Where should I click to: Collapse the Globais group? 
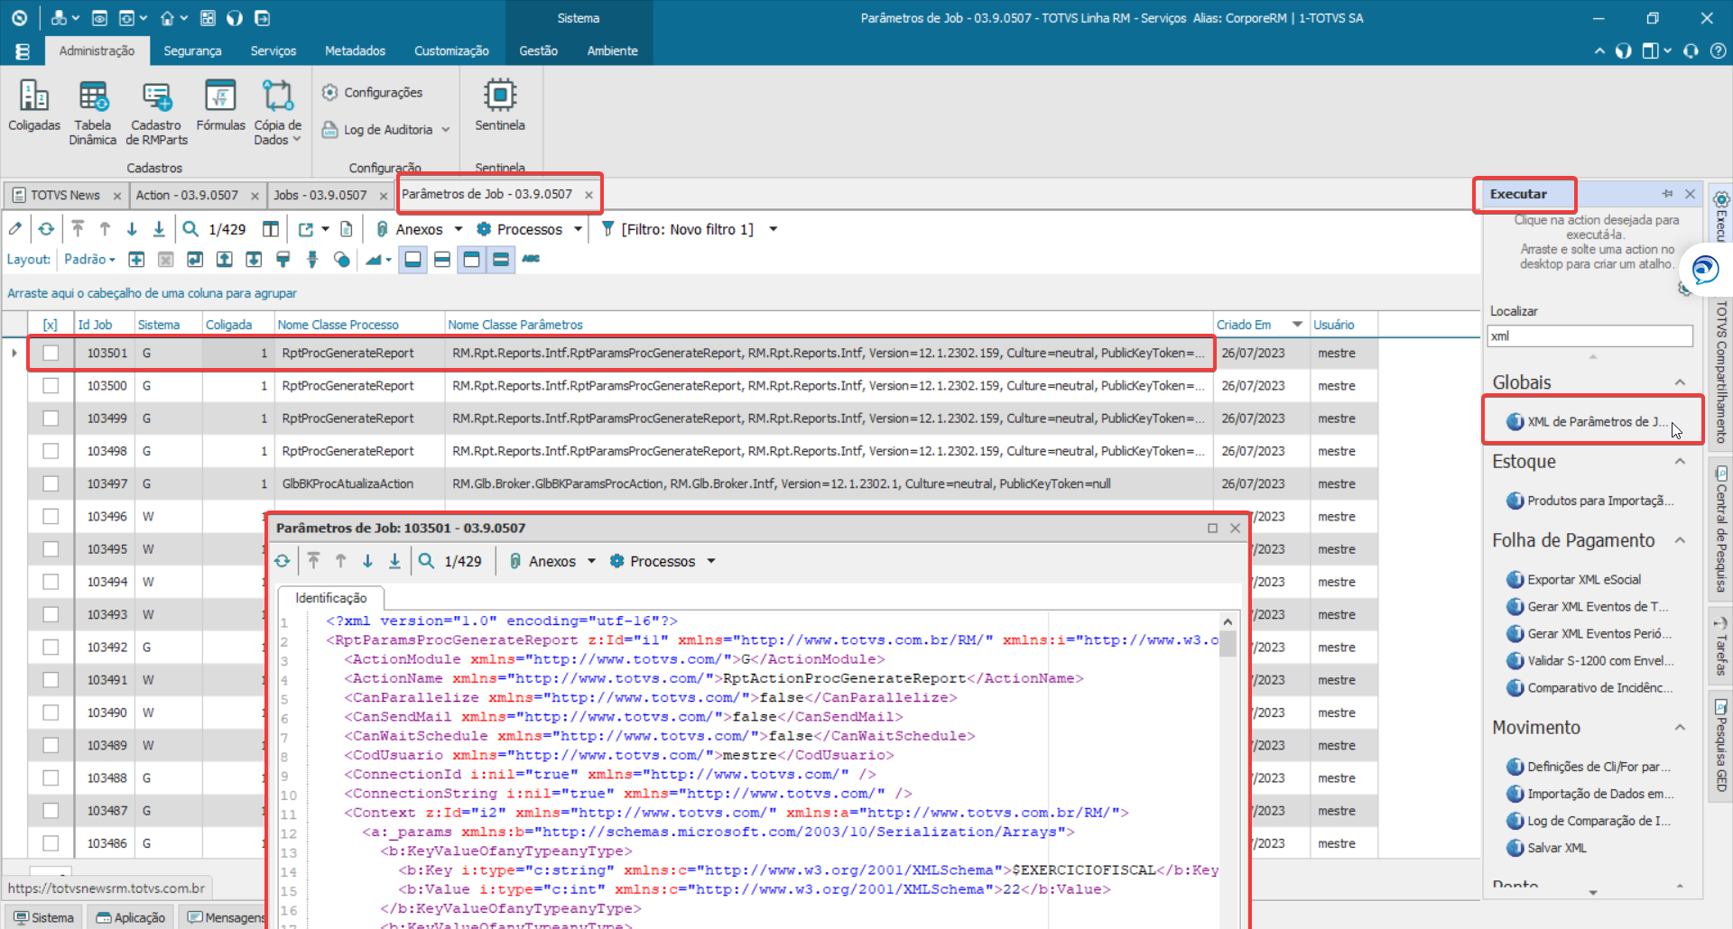tap(1680, 382)
